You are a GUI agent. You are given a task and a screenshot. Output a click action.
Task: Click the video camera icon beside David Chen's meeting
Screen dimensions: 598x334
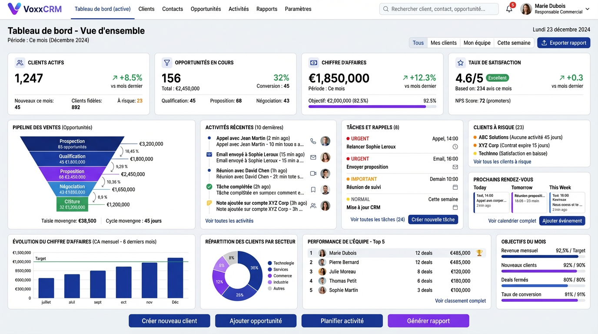313,174
